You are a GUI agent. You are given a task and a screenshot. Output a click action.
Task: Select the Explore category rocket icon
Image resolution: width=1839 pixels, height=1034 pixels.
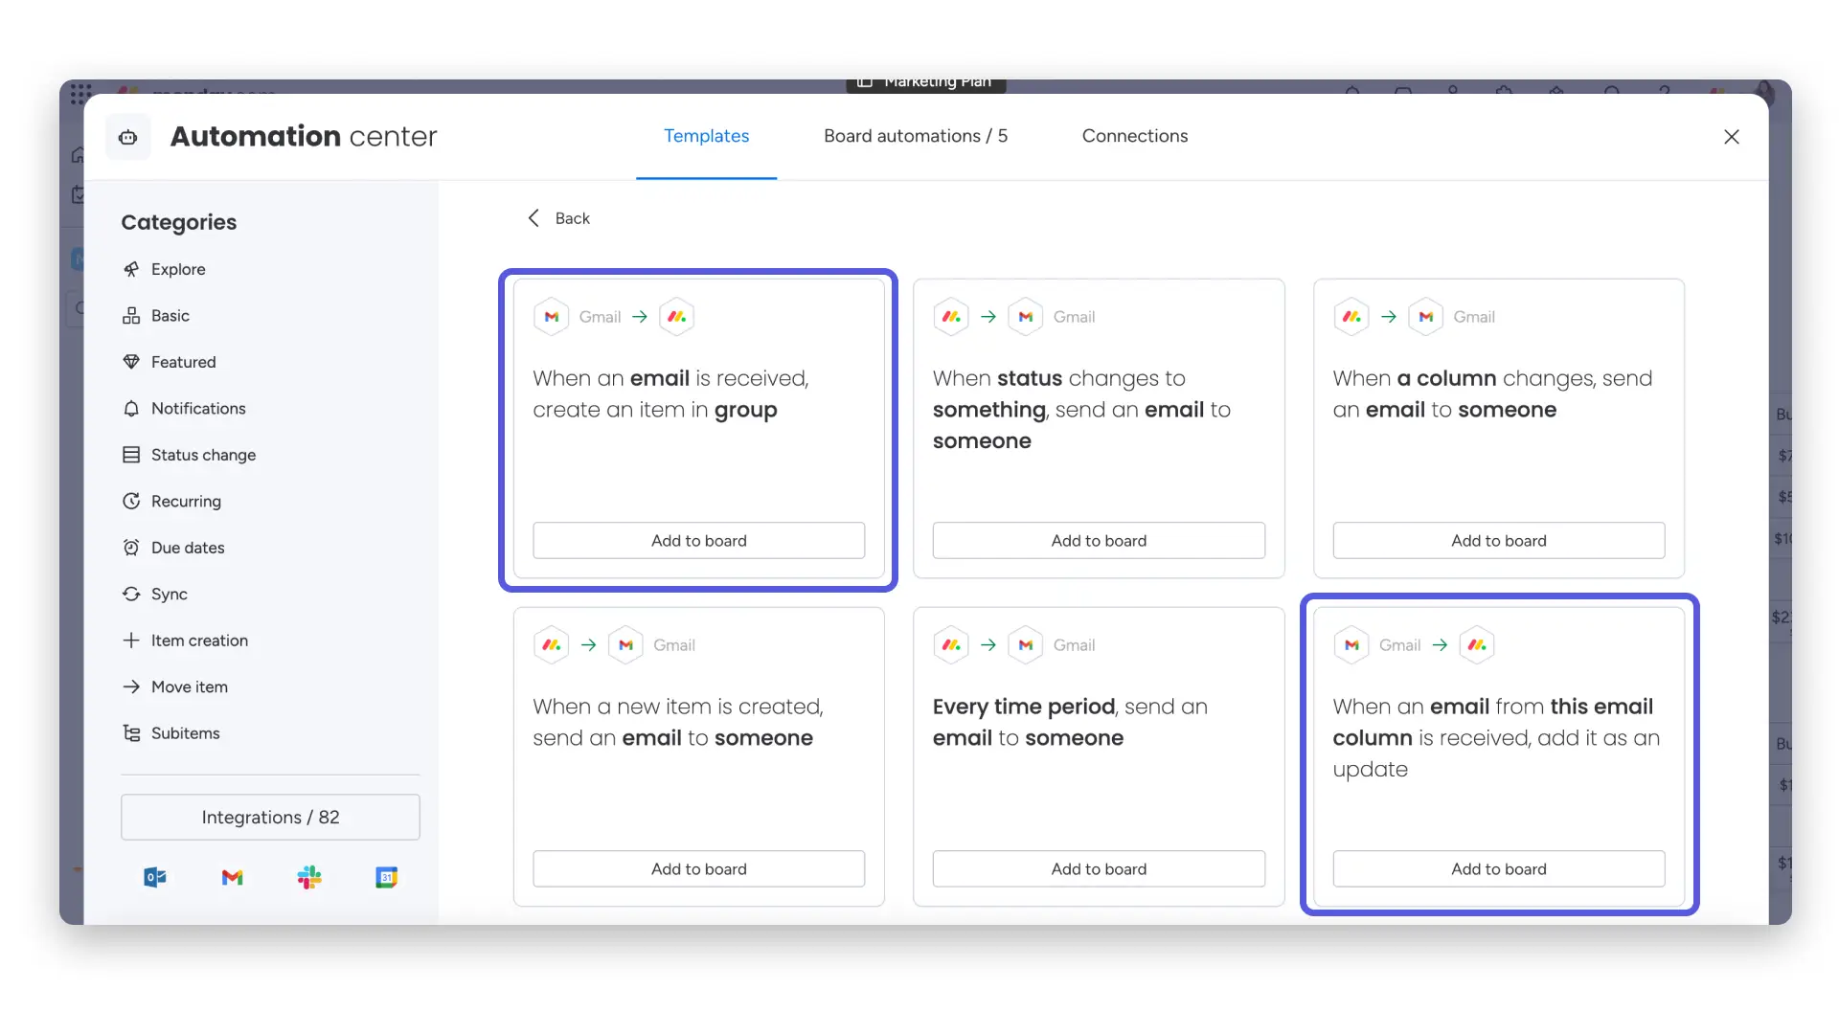click(x=131, y=269)
